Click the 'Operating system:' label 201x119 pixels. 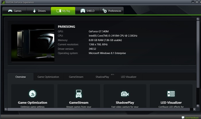pyautogui.click(x=68, y=53)
